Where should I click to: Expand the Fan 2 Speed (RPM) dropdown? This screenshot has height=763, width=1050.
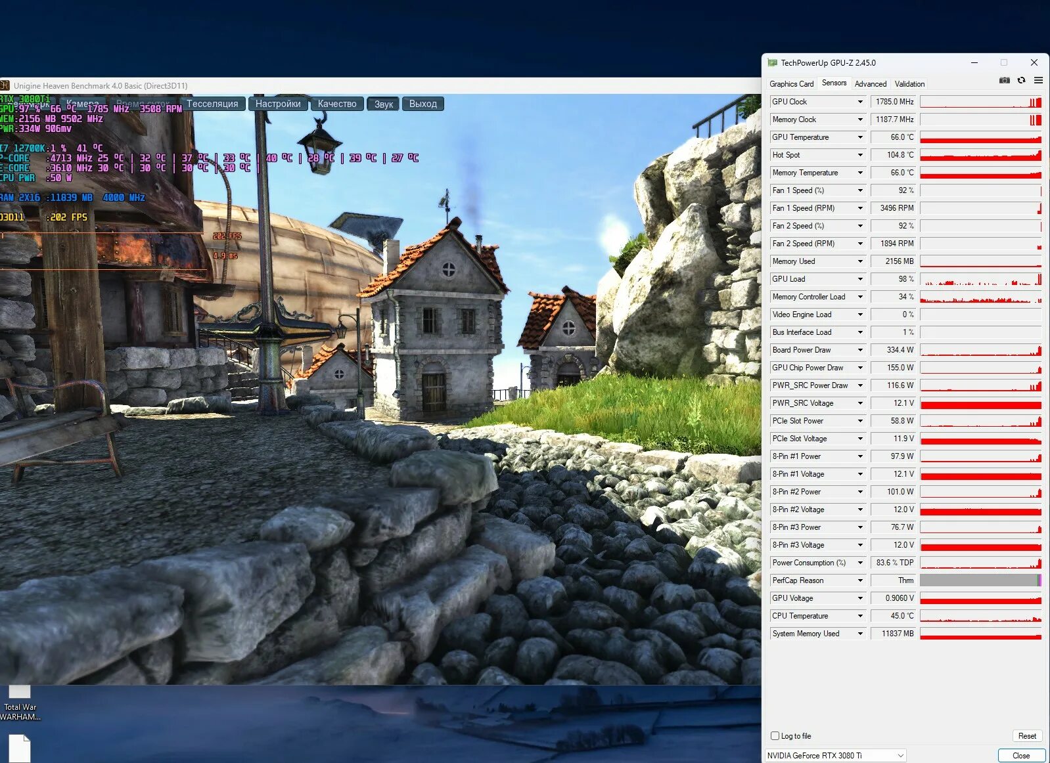(860, 244)
